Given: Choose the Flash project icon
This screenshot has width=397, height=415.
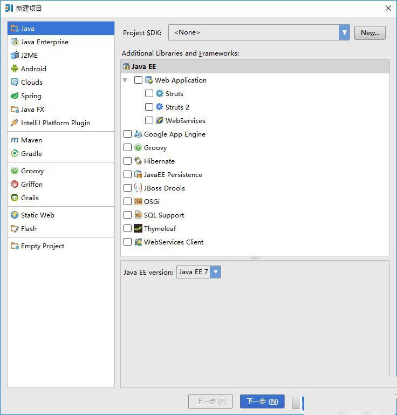Looking at the screenshot, I should click(x=15, y=228).
